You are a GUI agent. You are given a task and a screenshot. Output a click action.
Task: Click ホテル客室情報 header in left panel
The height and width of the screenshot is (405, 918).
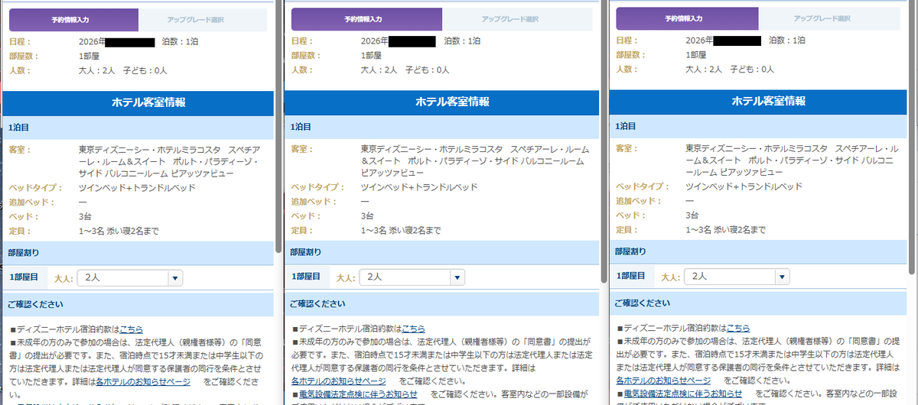tap(138, 102)
